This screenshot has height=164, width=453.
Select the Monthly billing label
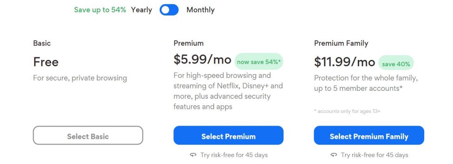(200, 10)
